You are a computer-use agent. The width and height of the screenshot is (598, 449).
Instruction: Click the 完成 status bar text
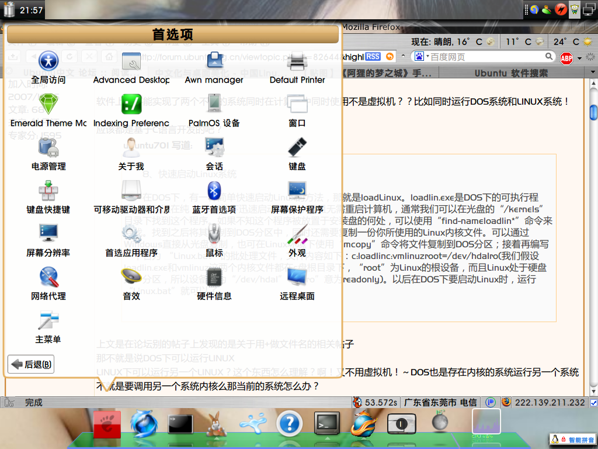click(x=33, y=402)
